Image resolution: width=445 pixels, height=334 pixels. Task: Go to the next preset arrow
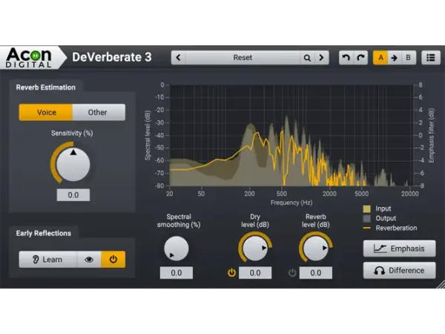(x=321, y=58)
